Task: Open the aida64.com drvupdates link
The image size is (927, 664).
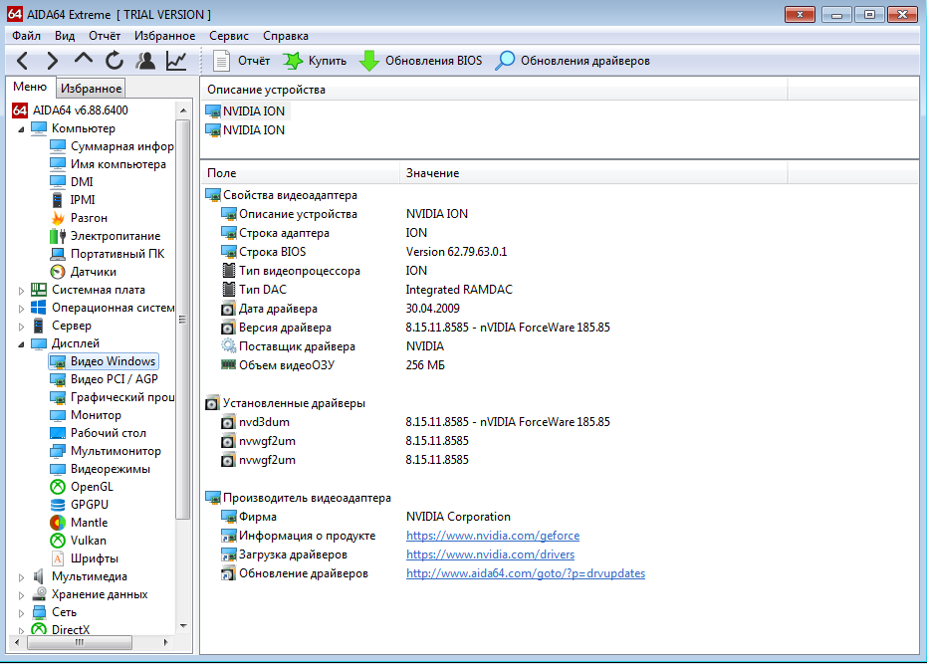Action: coord(526,573)
